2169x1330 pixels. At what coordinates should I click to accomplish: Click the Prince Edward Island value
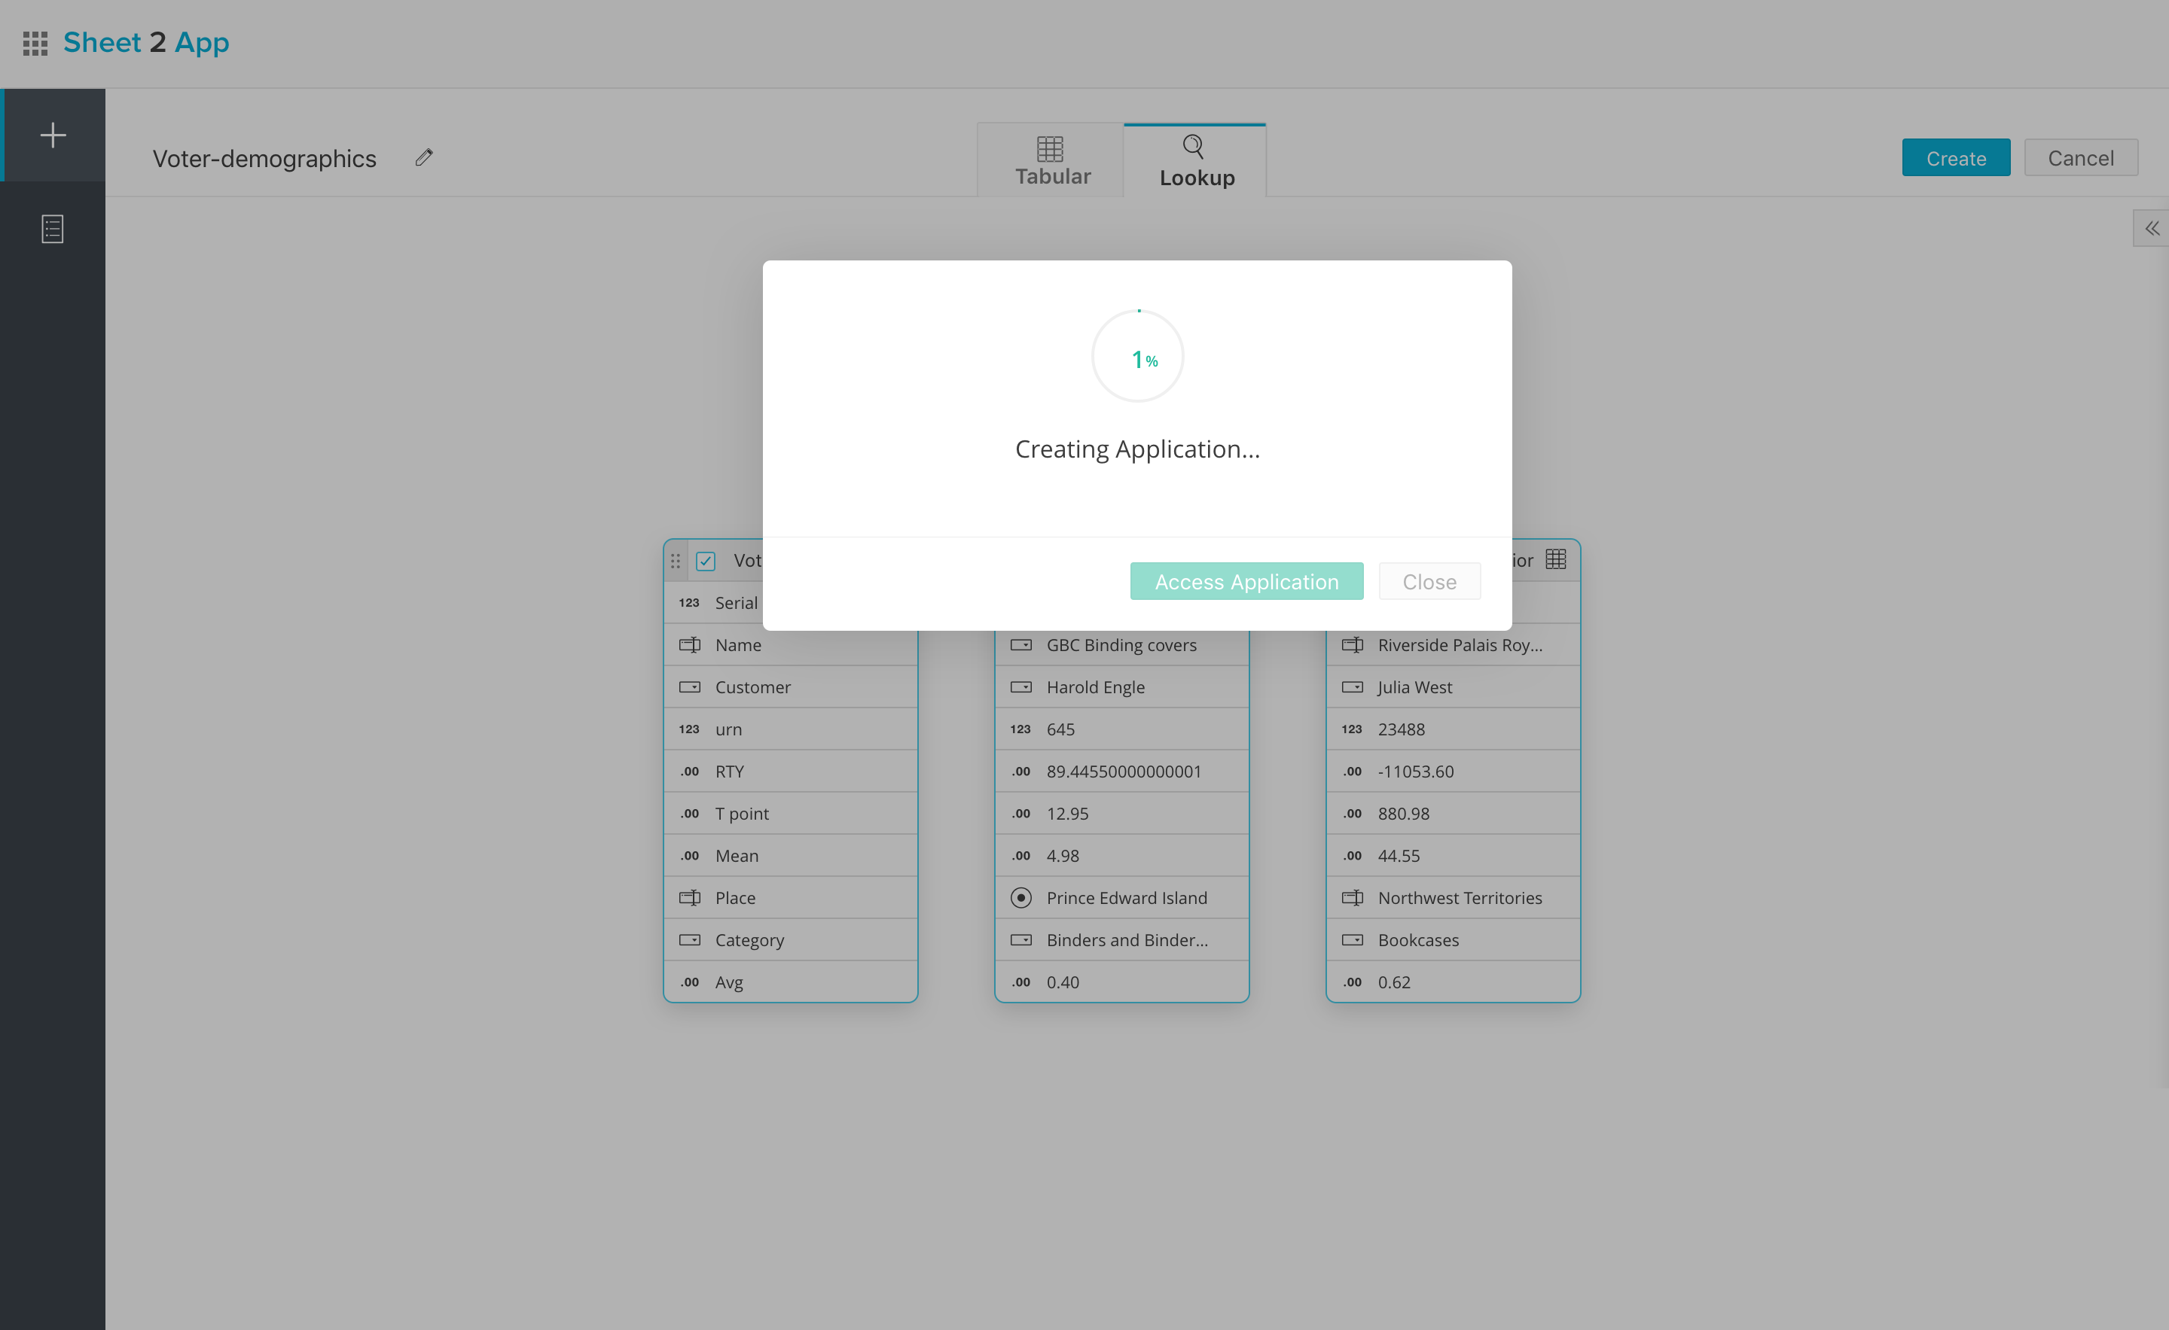click(1127, 898)
